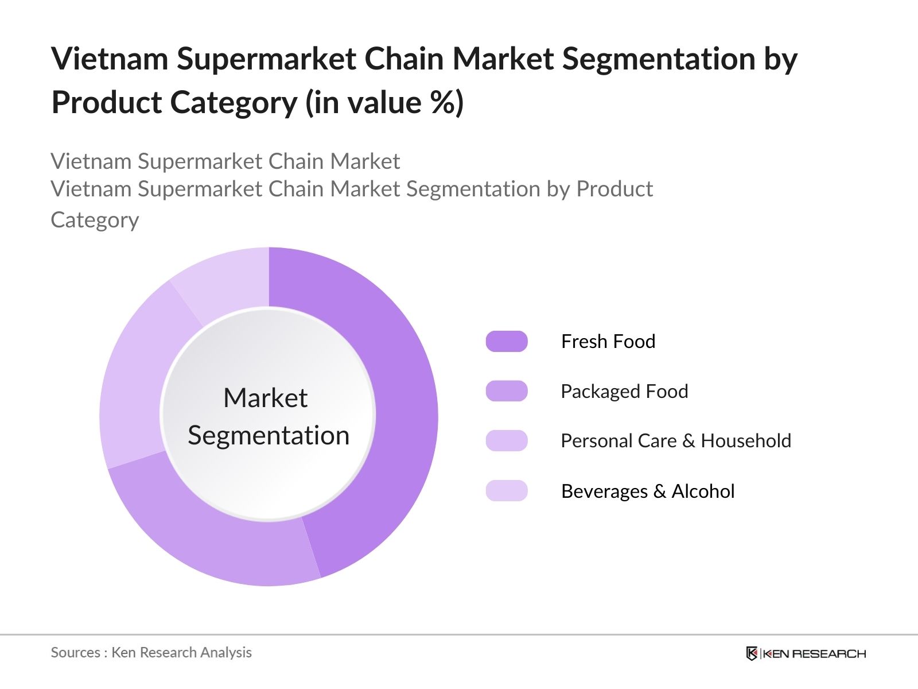Click the Packaged Food legend color swatch
The height and width of the screenshot is (689, 918).
coord(507,391)
